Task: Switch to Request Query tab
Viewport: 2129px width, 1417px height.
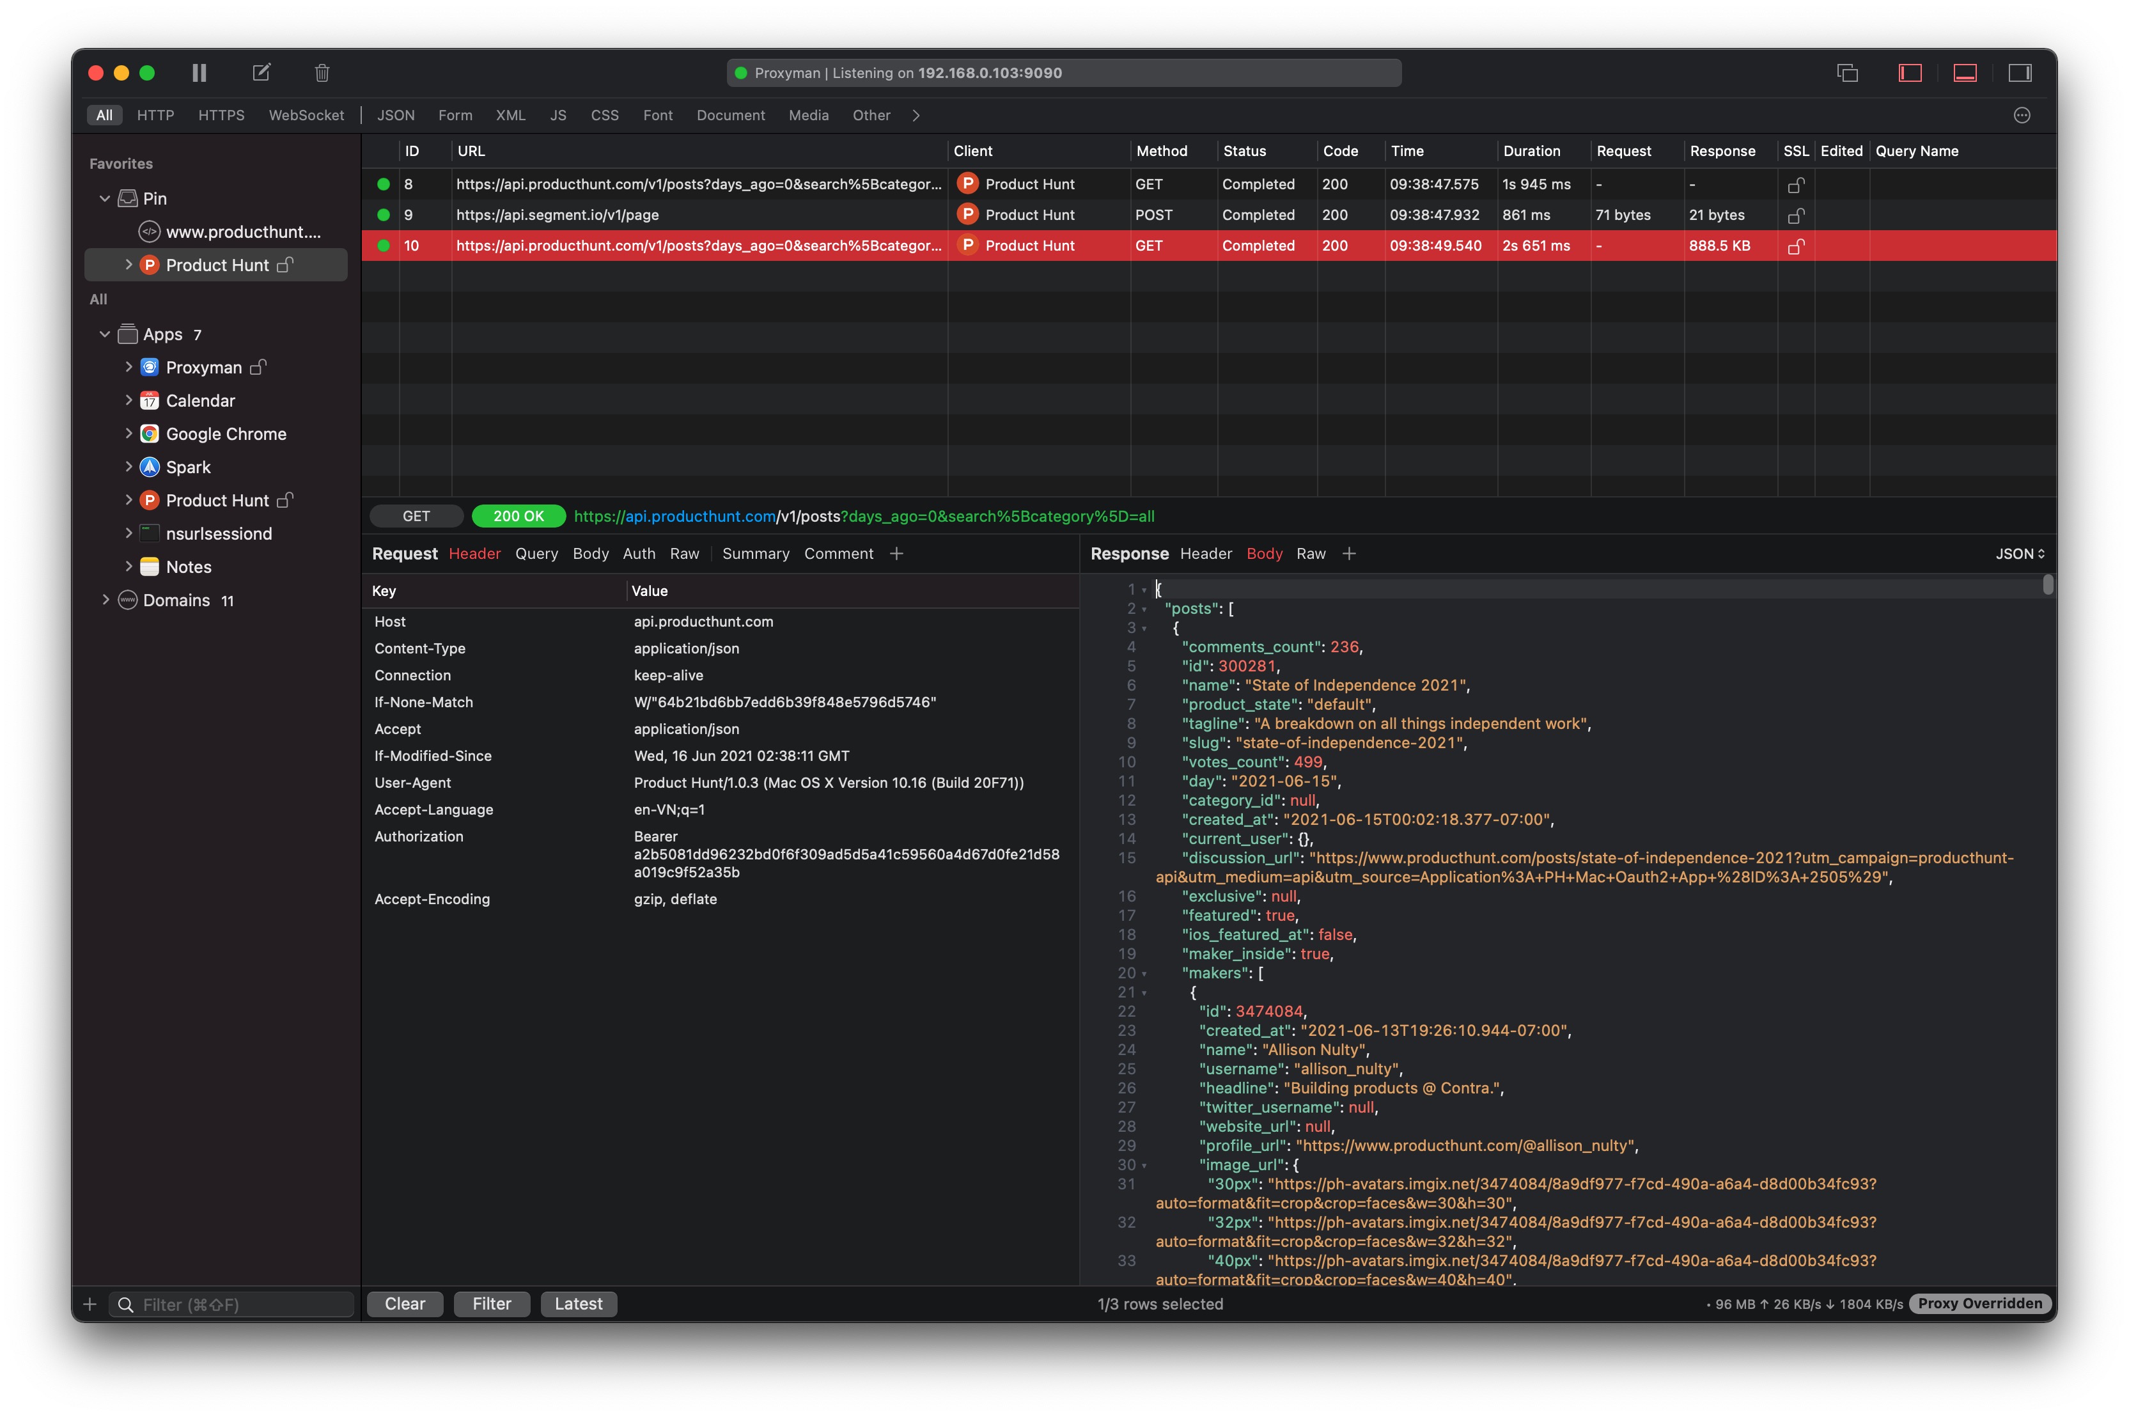Action: click(x=537, y=554)
